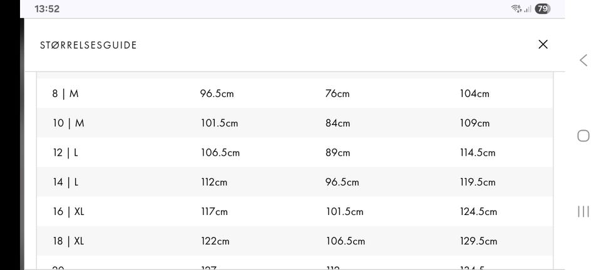
Task: Click the 84cm measurement cell
Action: click(x=338, y=123)
